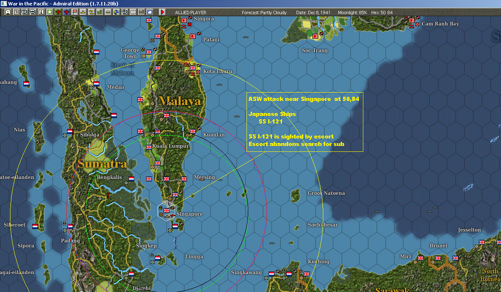Click the ship icon east of Patani
Screen dimensions: 501x292
click(246, 37)
